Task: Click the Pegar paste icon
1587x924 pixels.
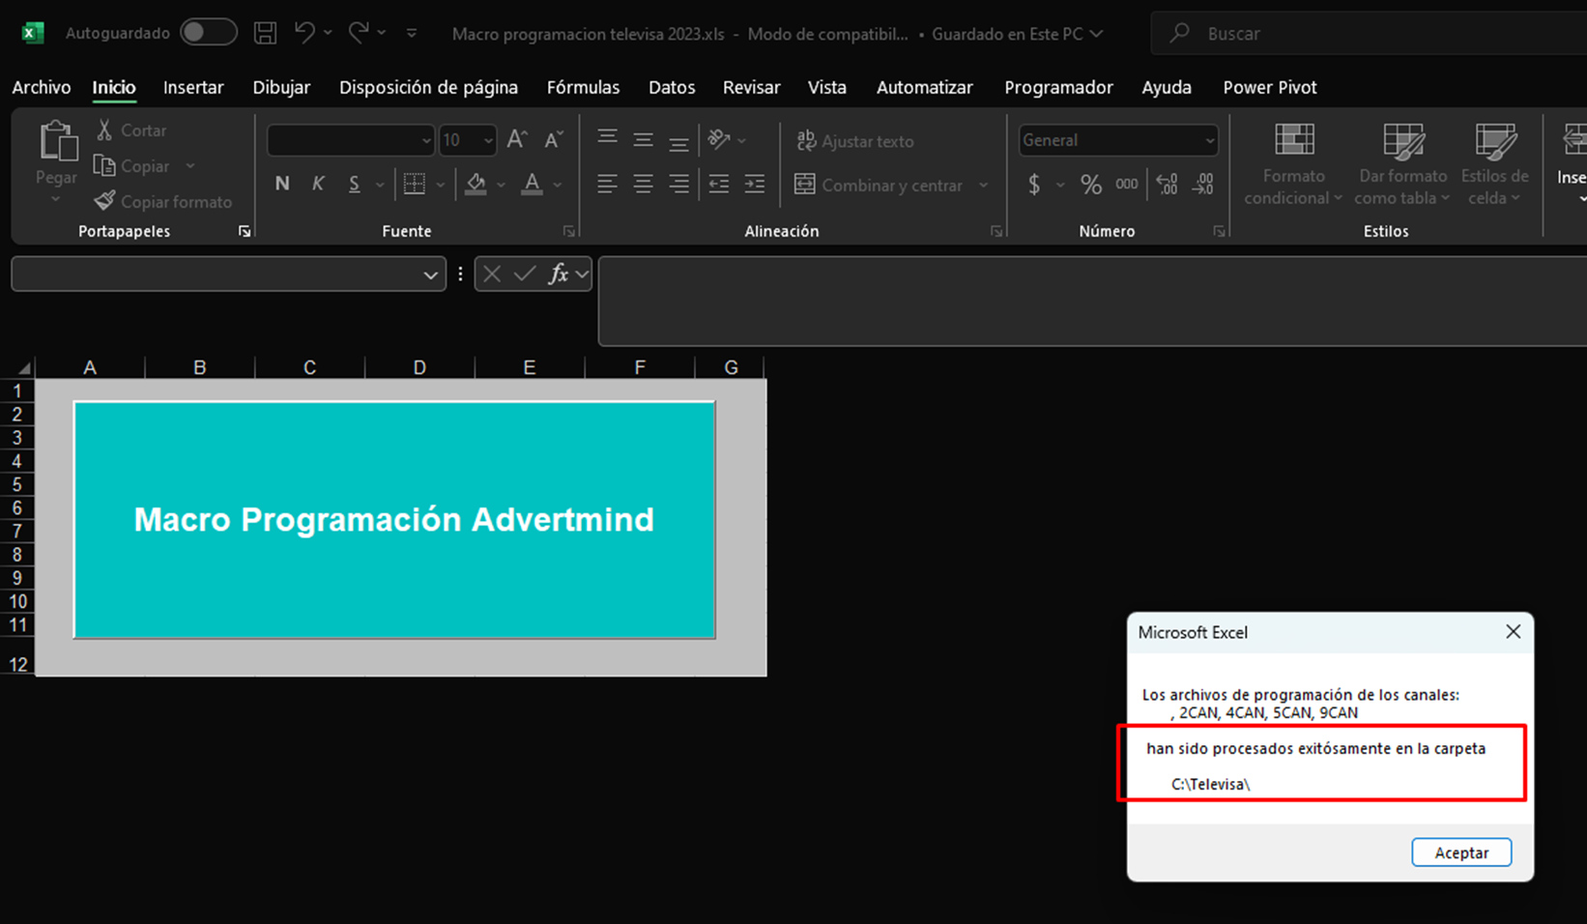Action: point(57,142)
